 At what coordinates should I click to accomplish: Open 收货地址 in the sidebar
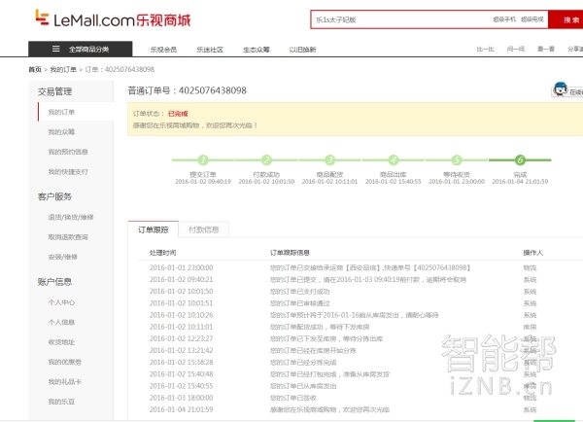coord(61,342)
